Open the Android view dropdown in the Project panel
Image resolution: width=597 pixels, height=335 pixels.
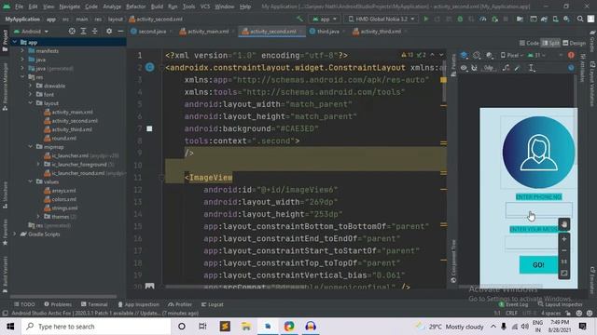31,31
